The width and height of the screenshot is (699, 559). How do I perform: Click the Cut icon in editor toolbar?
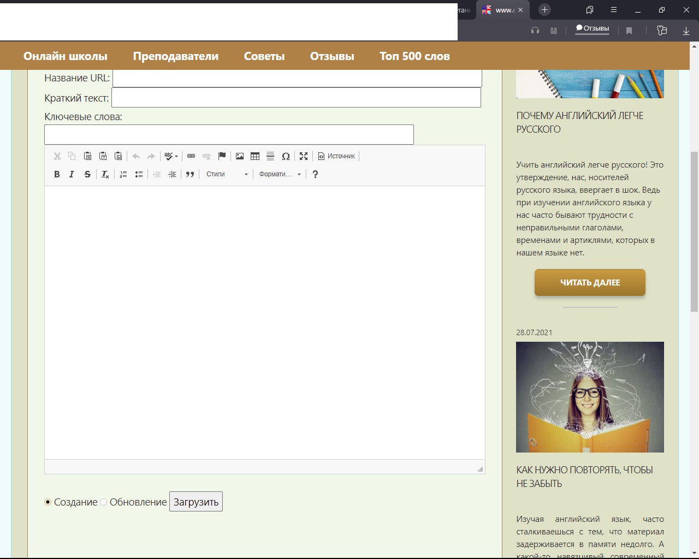(57, 156)
